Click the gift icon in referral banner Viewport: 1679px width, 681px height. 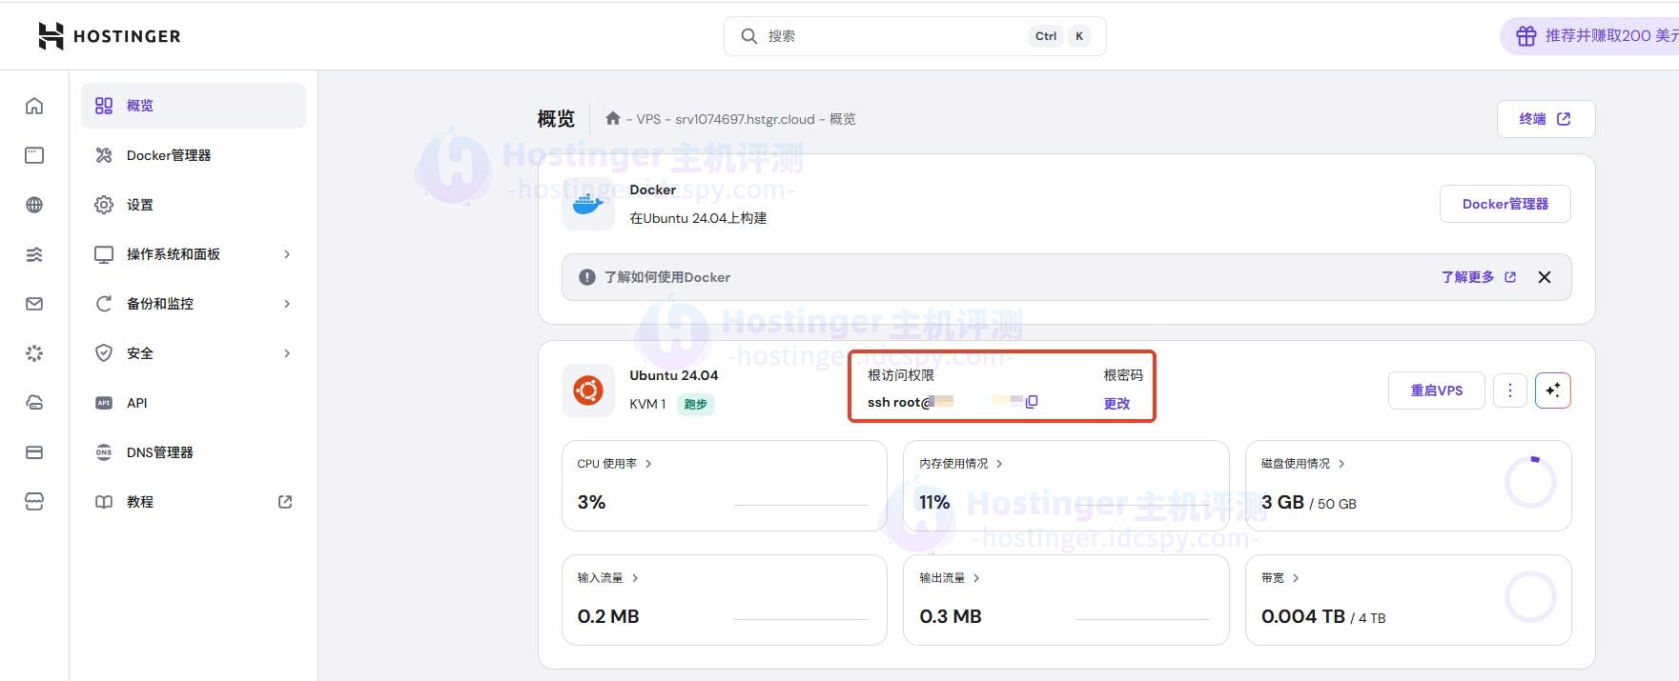coord(1526,36)
